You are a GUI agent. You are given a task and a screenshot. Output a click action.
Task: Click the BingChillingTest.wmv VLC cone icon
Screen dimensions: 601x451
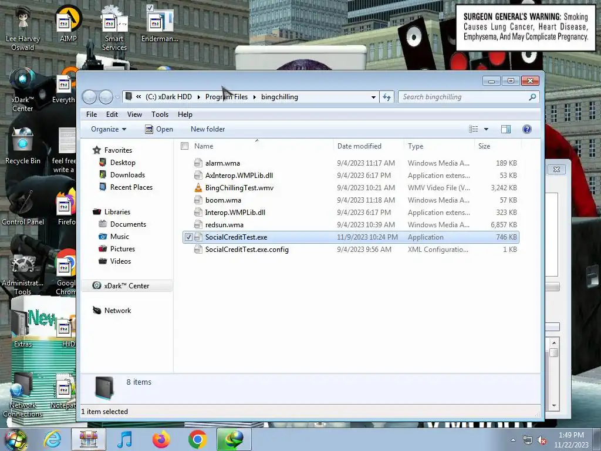[198, 187]
